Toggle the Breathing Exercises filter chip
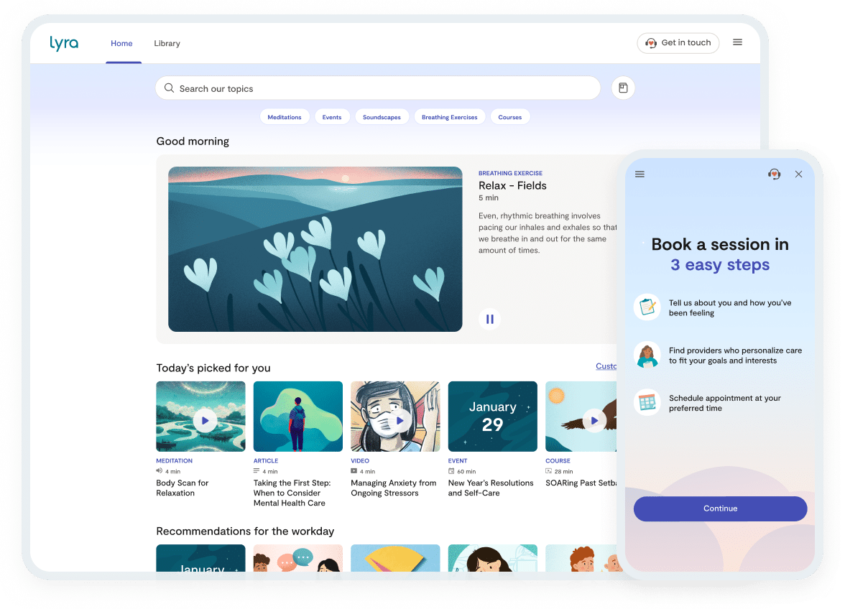This screenshot has height=609, width=845. (449, 116)
